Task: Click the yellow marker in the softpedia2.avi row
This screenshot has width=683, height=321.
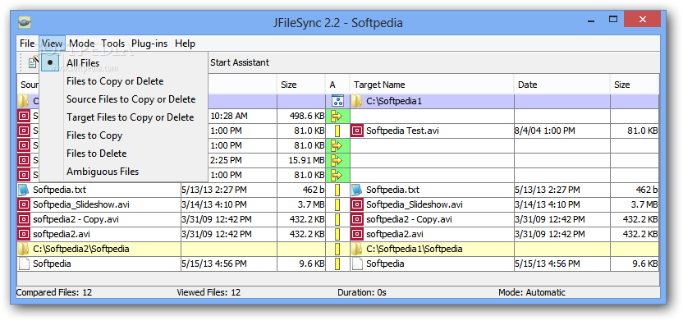Action: 337,234
